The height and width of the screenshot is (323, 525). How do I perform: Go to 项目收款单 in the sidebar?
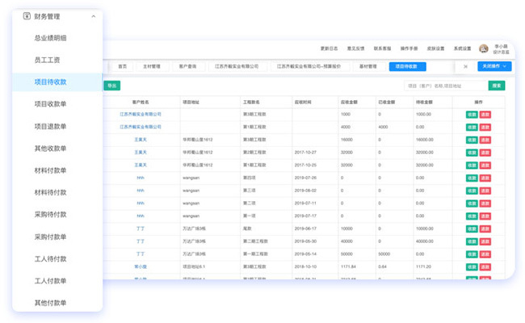pyautogui.click(x=50, y=104)
